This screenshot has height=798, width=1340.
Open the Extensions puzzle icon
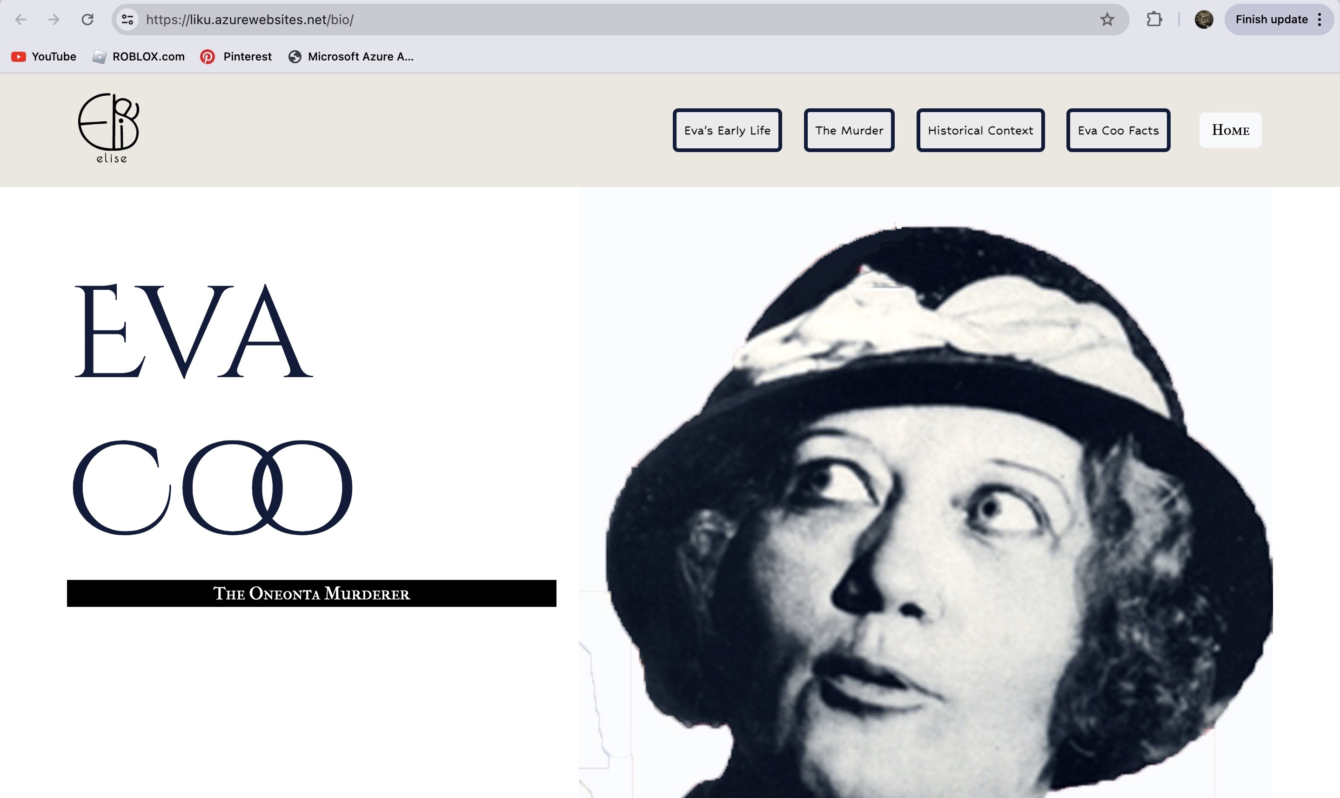tap(1154, 20)
